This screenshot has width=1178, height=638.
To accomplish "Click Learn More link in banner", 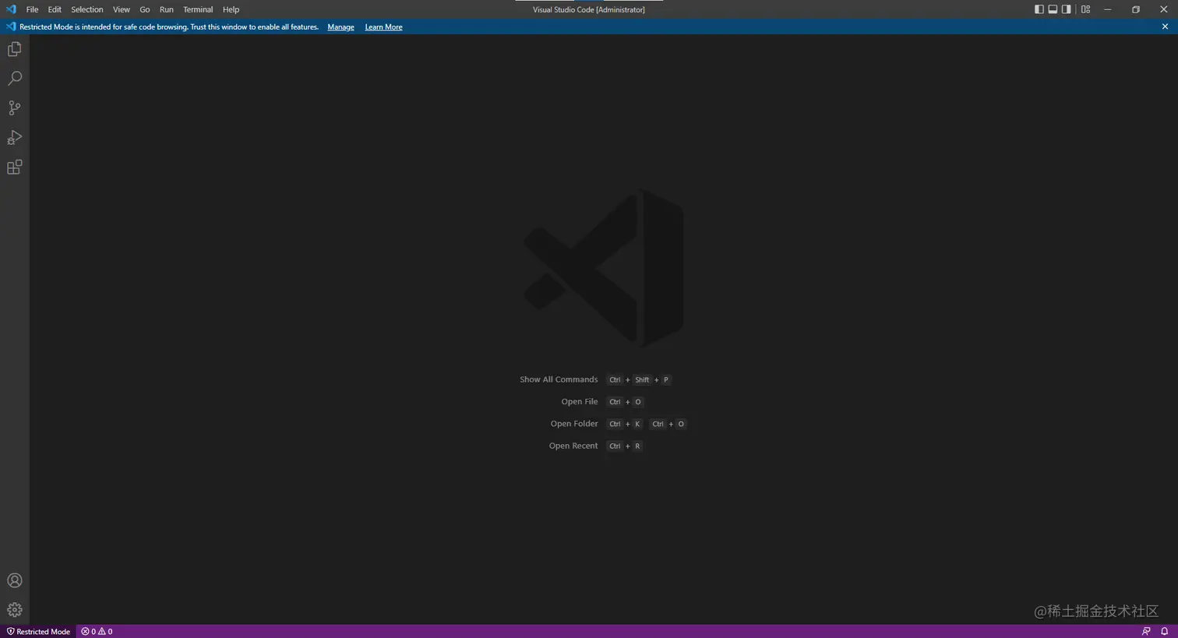I will point(383,27).
